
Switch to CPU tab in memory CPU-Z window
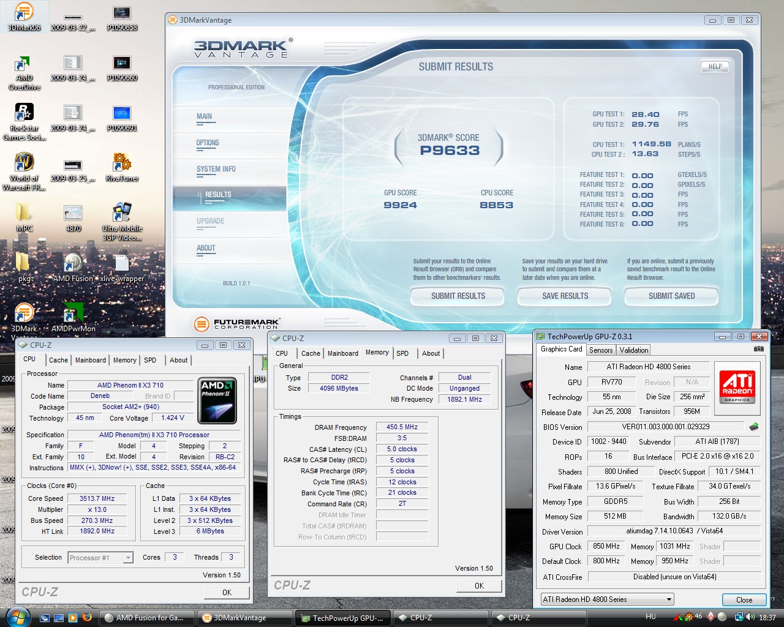[282, 353]
